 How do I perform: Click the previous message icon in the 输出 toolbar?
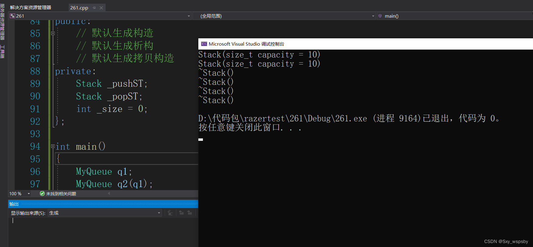pos(182,213)
